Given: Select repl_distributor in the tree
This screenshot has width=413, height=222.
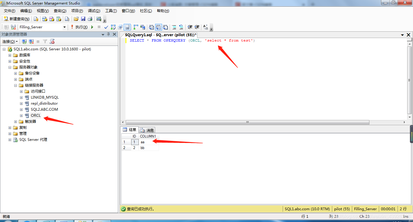Looking at the screenshot, I should pos(44,103).
